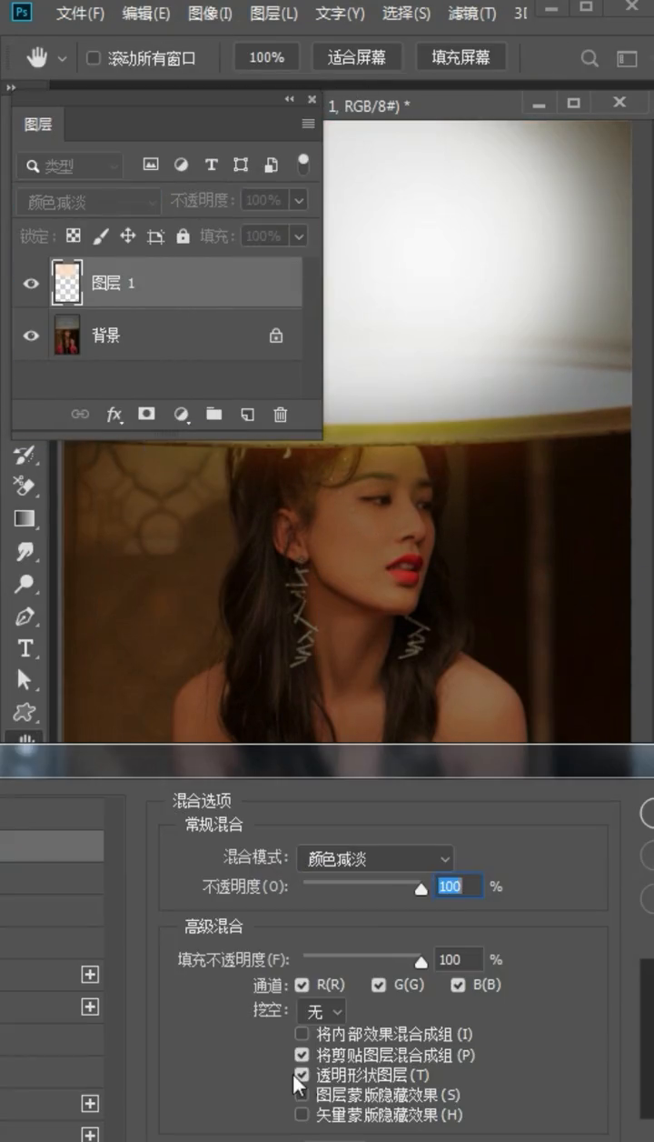Select the Pen tool in toolbar

point(25,617)
